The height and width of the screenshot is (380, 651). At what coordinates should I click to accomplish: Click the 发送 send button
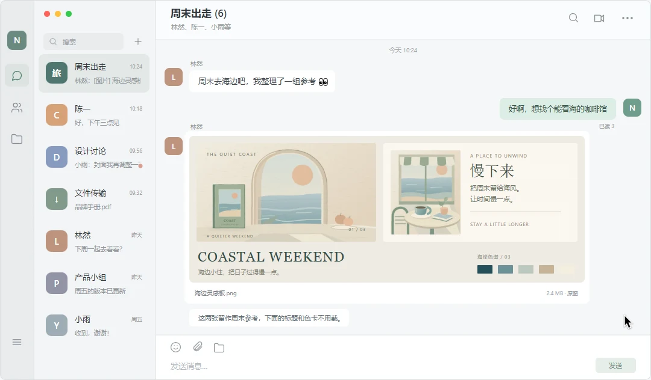click(x=615, y=366)
